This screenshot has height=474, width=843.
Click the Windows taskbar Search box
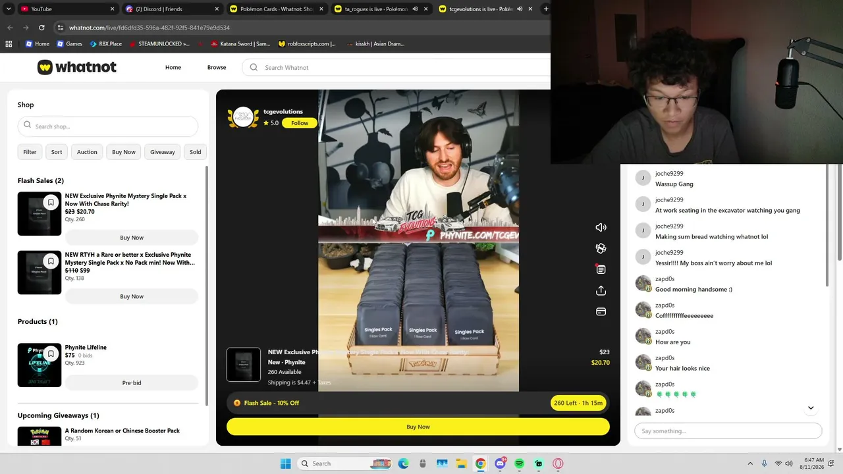tap(344, 463)
